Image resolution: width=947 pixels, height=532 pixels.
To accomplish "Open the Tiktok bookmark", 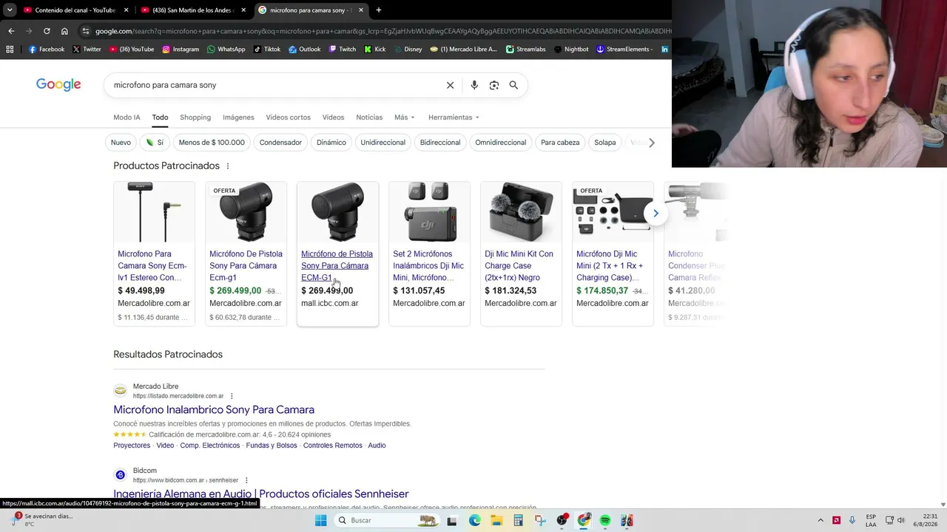I will pos(267,50).
